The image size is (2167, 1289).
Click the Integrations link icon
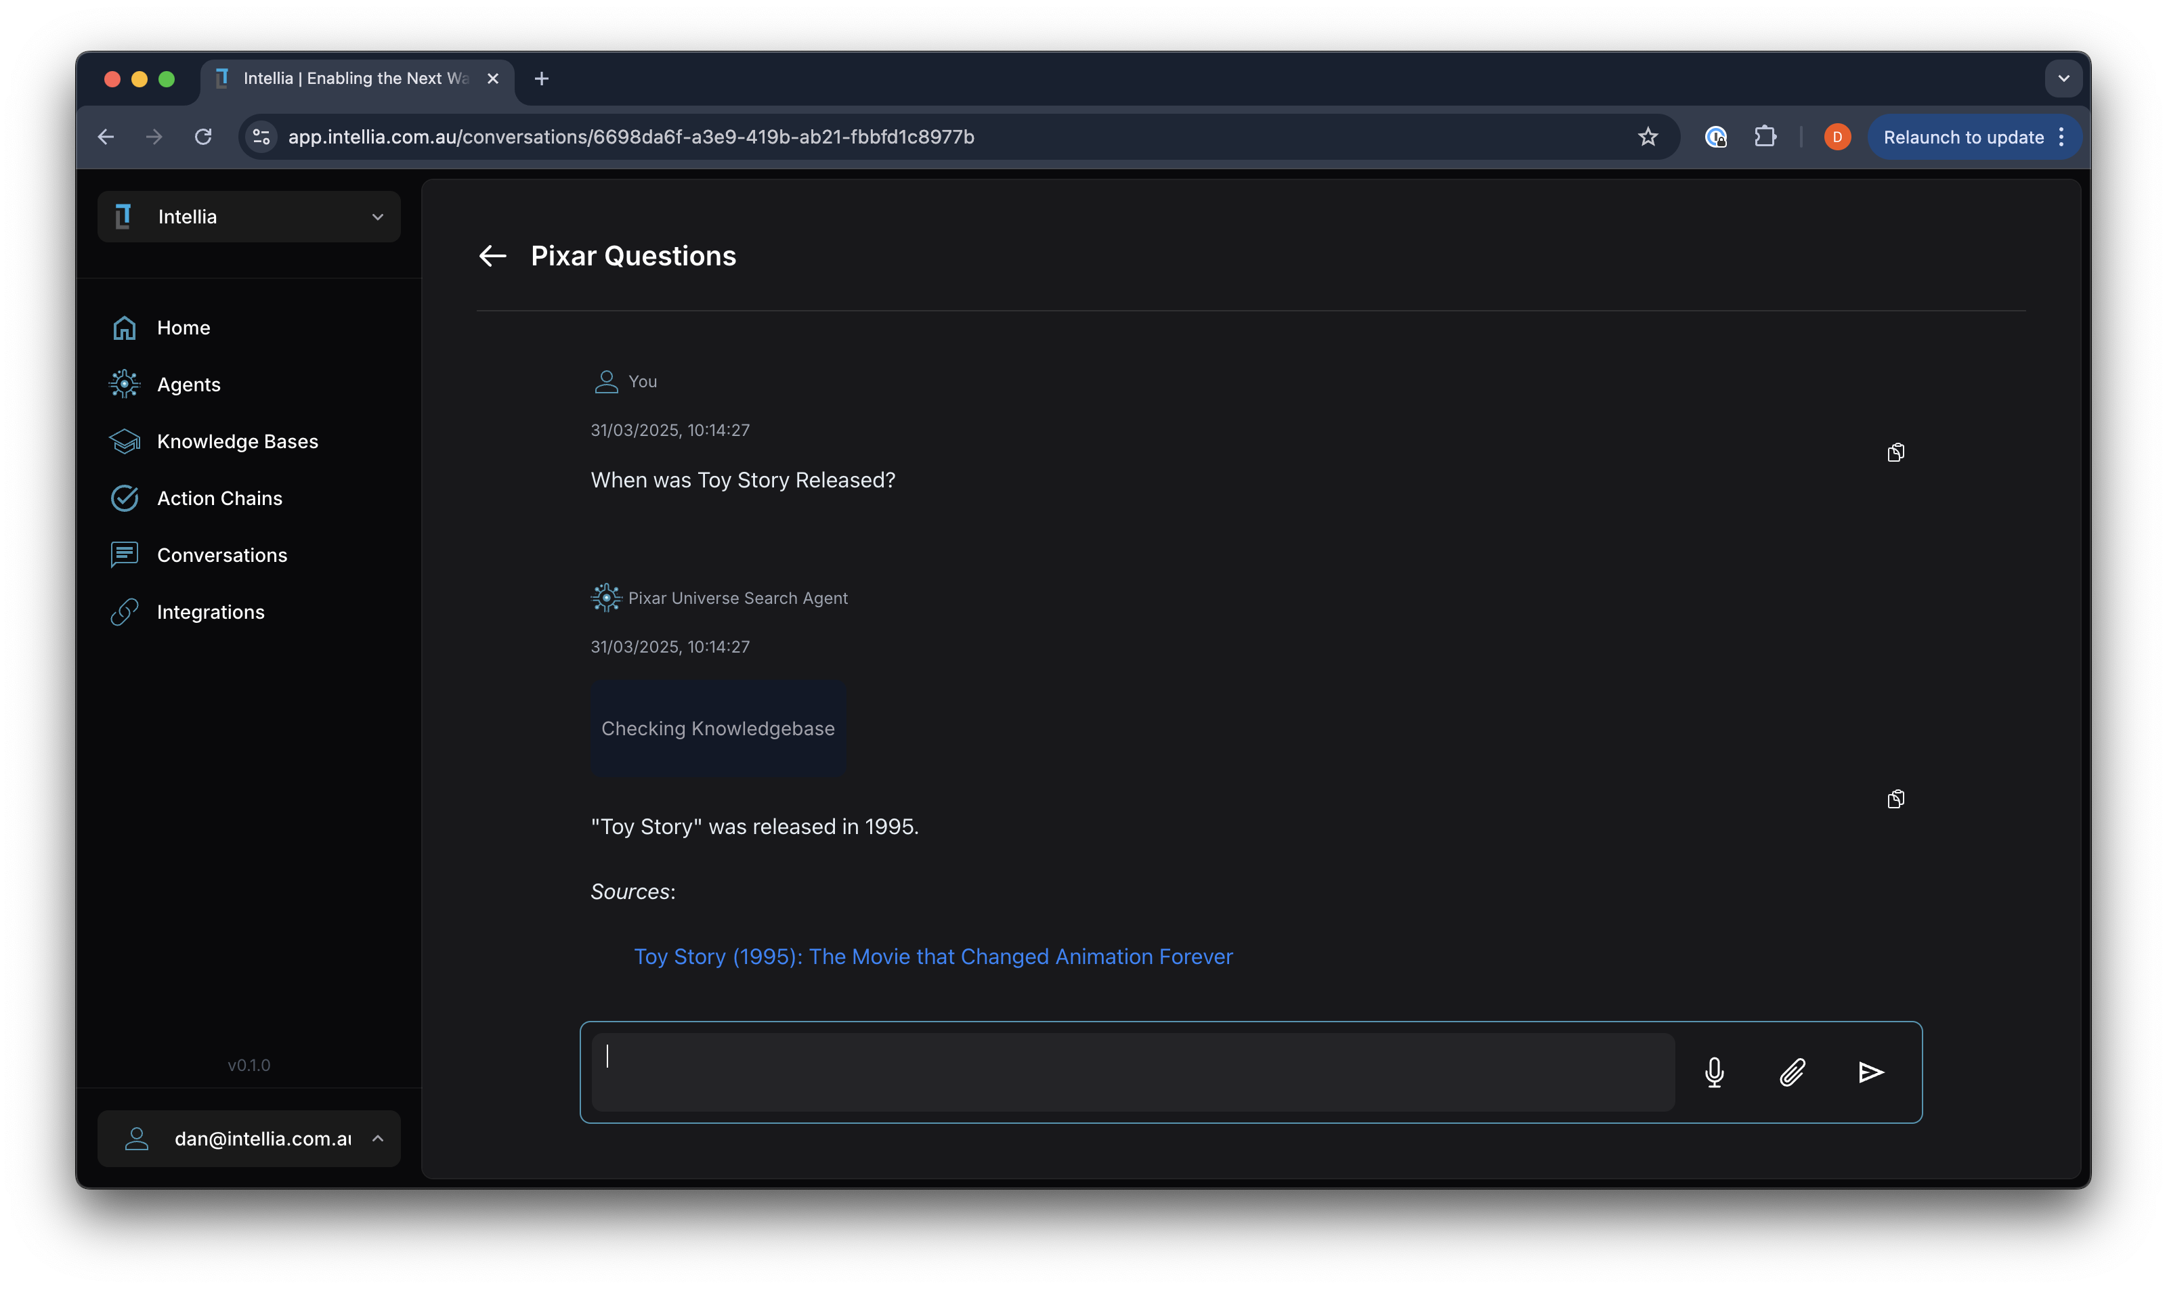(124, 611)
